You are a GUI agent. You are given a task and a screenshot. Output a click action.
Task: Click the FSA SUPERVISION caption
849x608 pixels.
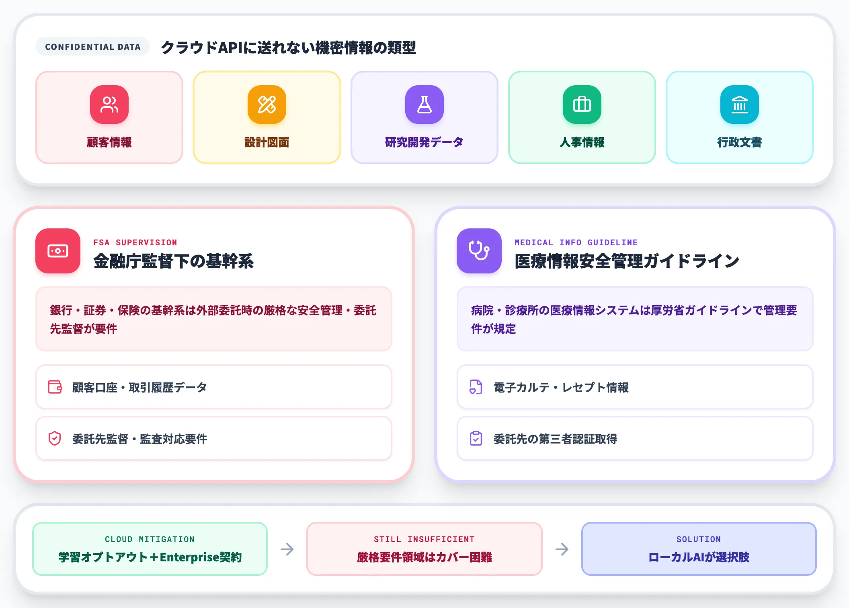(135, 242)
